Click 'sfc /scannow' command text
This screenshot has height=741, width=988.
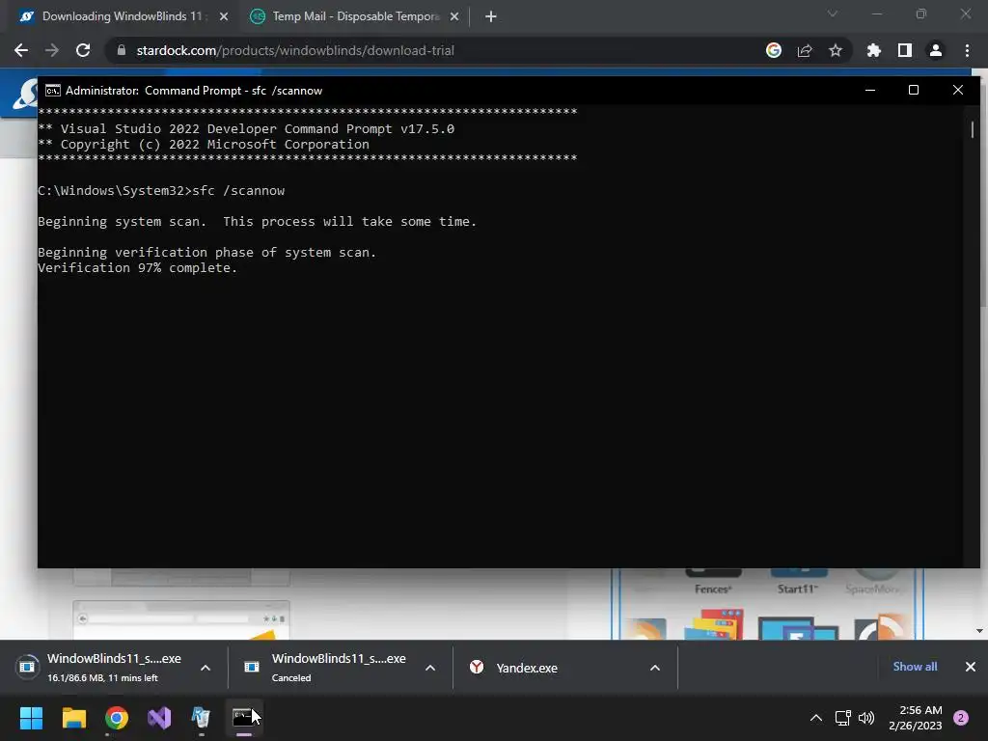pos(238,191)
